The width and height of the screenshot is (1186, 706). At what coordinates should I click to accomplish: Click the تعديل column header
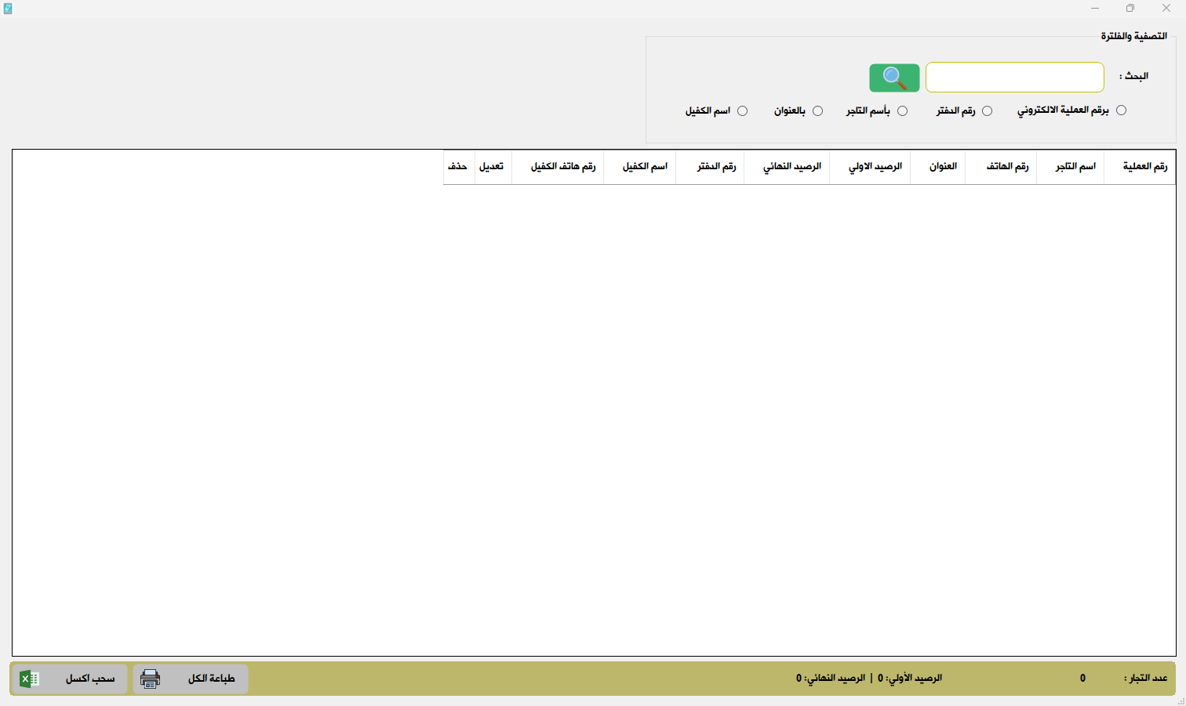pyautogui.click(x=493, y=167)
